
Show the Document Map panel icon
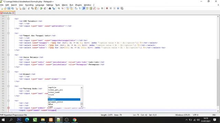click(x=91, y=9)
